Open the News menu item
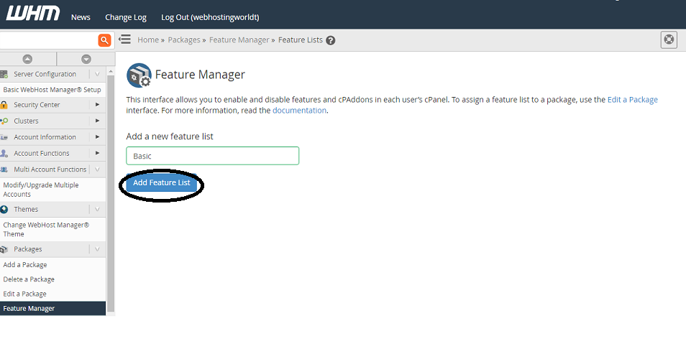The image size is (686, 344). coord(81,17)
